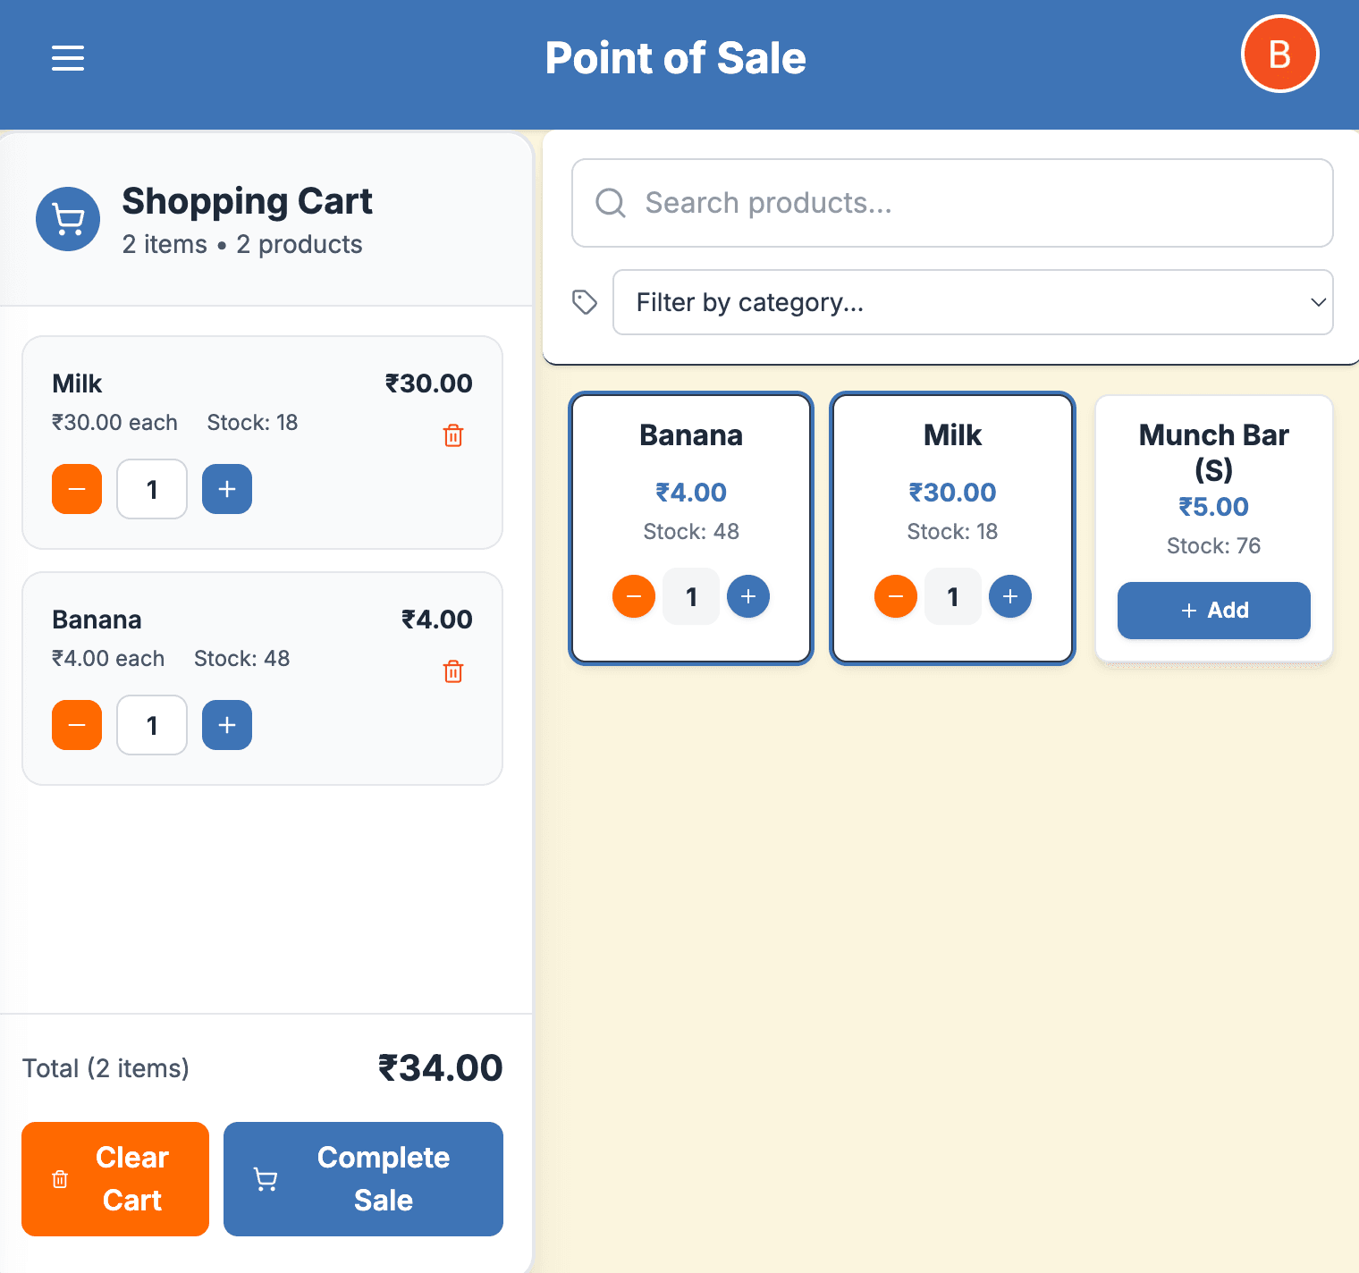Delete Milk from the shopping cart
1359x1273 pixels.
tap(453, 435)
